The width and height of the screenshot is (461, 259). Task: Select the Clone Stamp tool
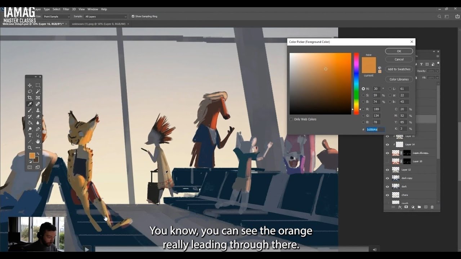38,110
